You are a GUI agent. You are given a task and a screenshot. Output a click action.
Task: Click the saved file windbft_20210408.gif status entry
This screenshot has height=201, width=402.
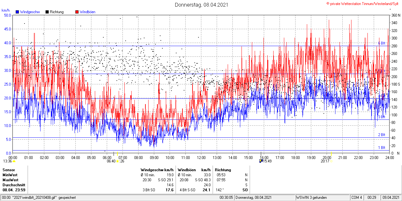pos(38,198)
